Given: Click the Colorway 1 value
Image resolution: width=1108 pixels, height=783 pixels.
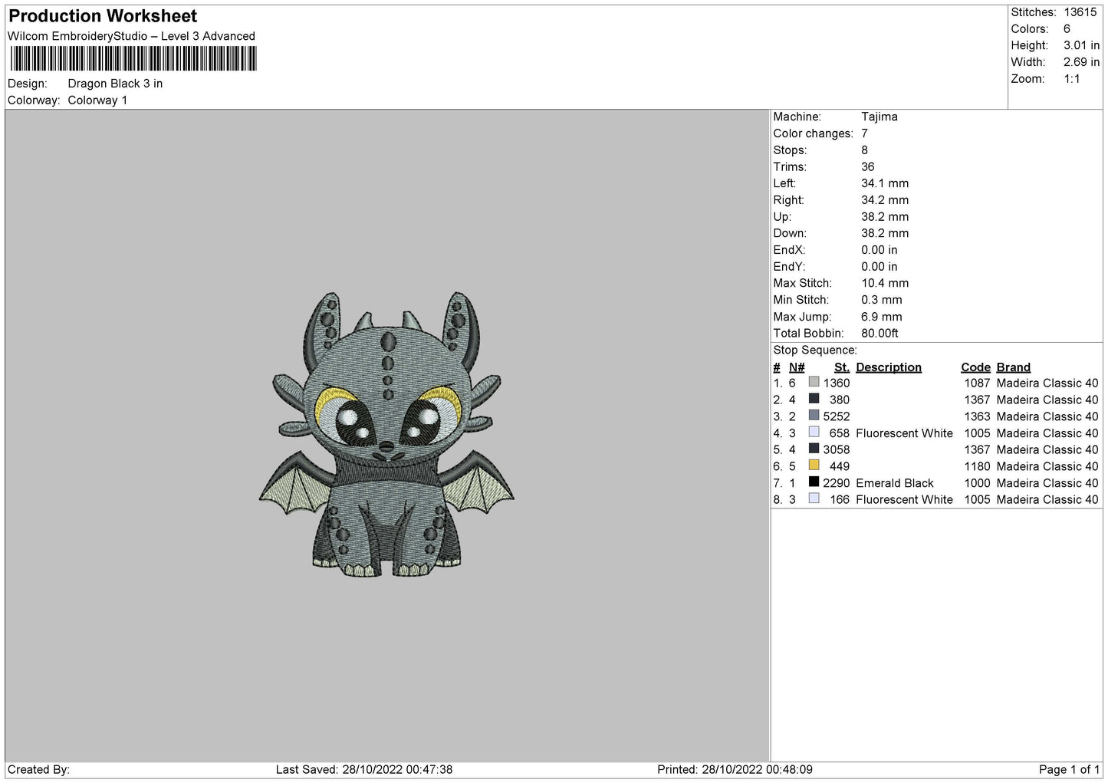Looking at the screenshot, I should pyautogui.click(x=97, y=100).
